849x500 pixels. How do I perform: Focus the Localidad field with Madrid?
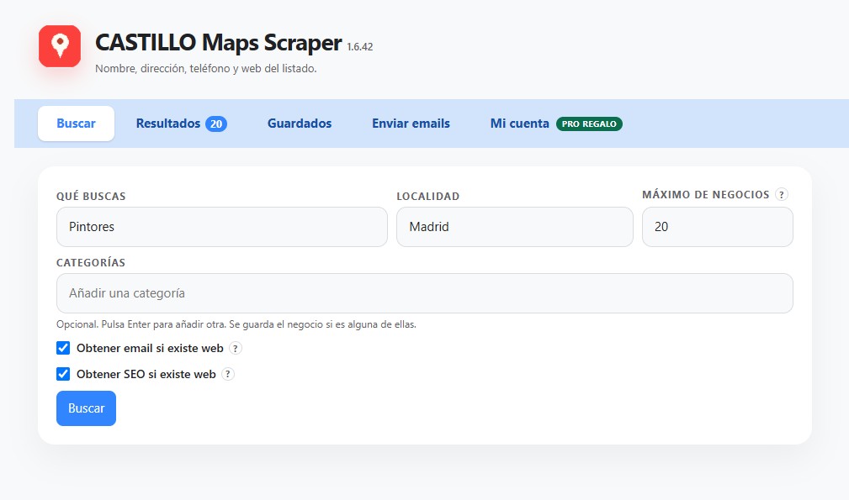click(514, 227)
